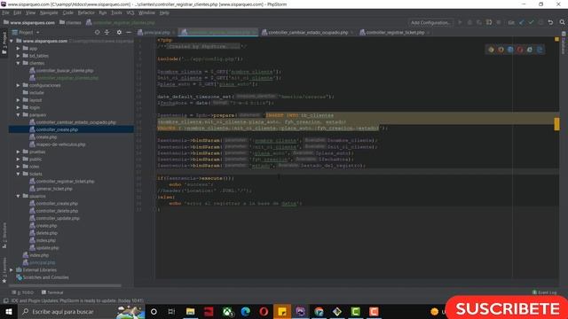Click Collapse All in Project panel

[106, 32]
